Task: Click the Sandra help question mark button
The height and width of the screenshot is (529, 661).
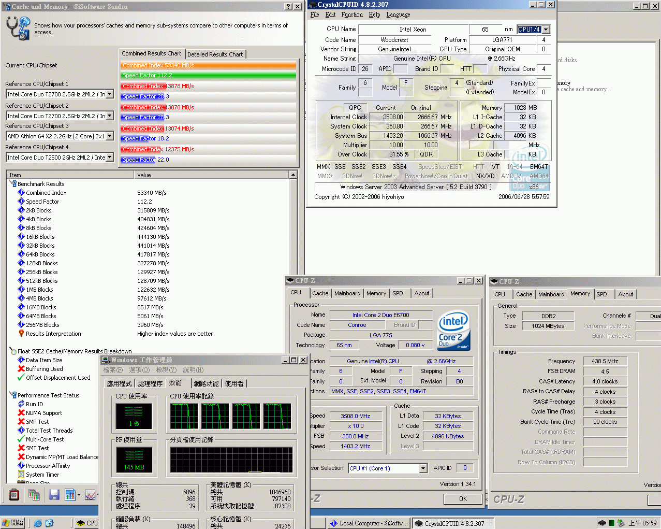Action: coord(288,7)
